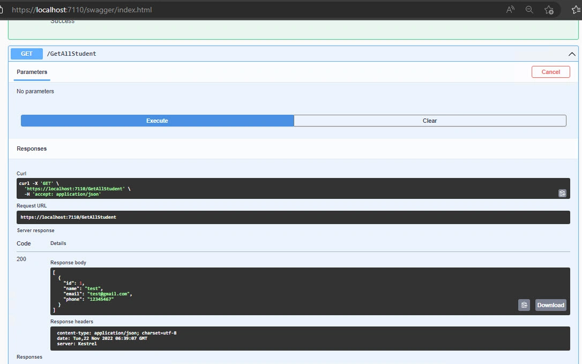This screenshot has width=582, height=364.
Task: Click the "id": 1 line
Action: coord(73,283)
